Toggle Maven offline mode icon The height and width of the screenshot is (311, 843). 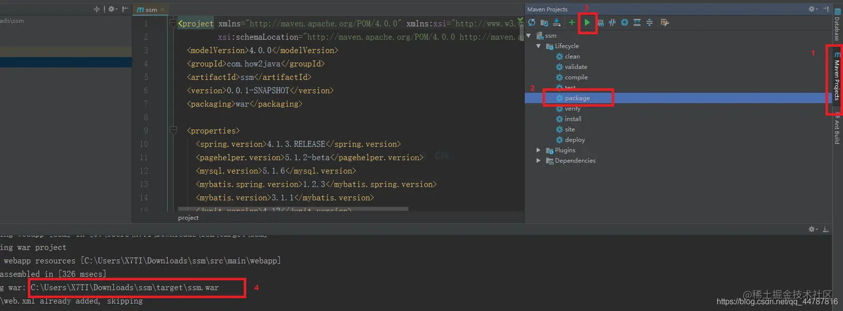click(x=612, y=23)
